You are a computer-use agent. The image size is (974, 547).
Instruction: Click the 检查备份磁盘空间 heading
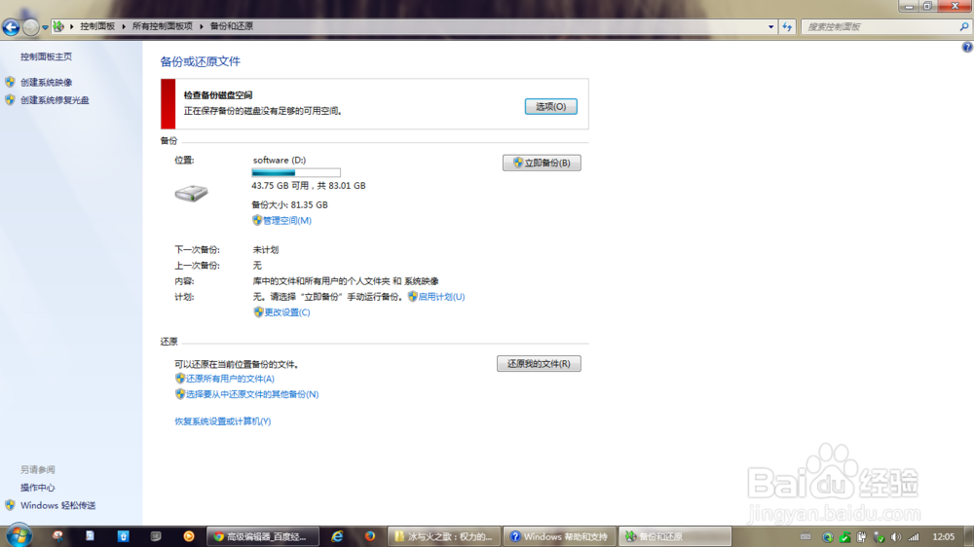[x=218, y=95]
